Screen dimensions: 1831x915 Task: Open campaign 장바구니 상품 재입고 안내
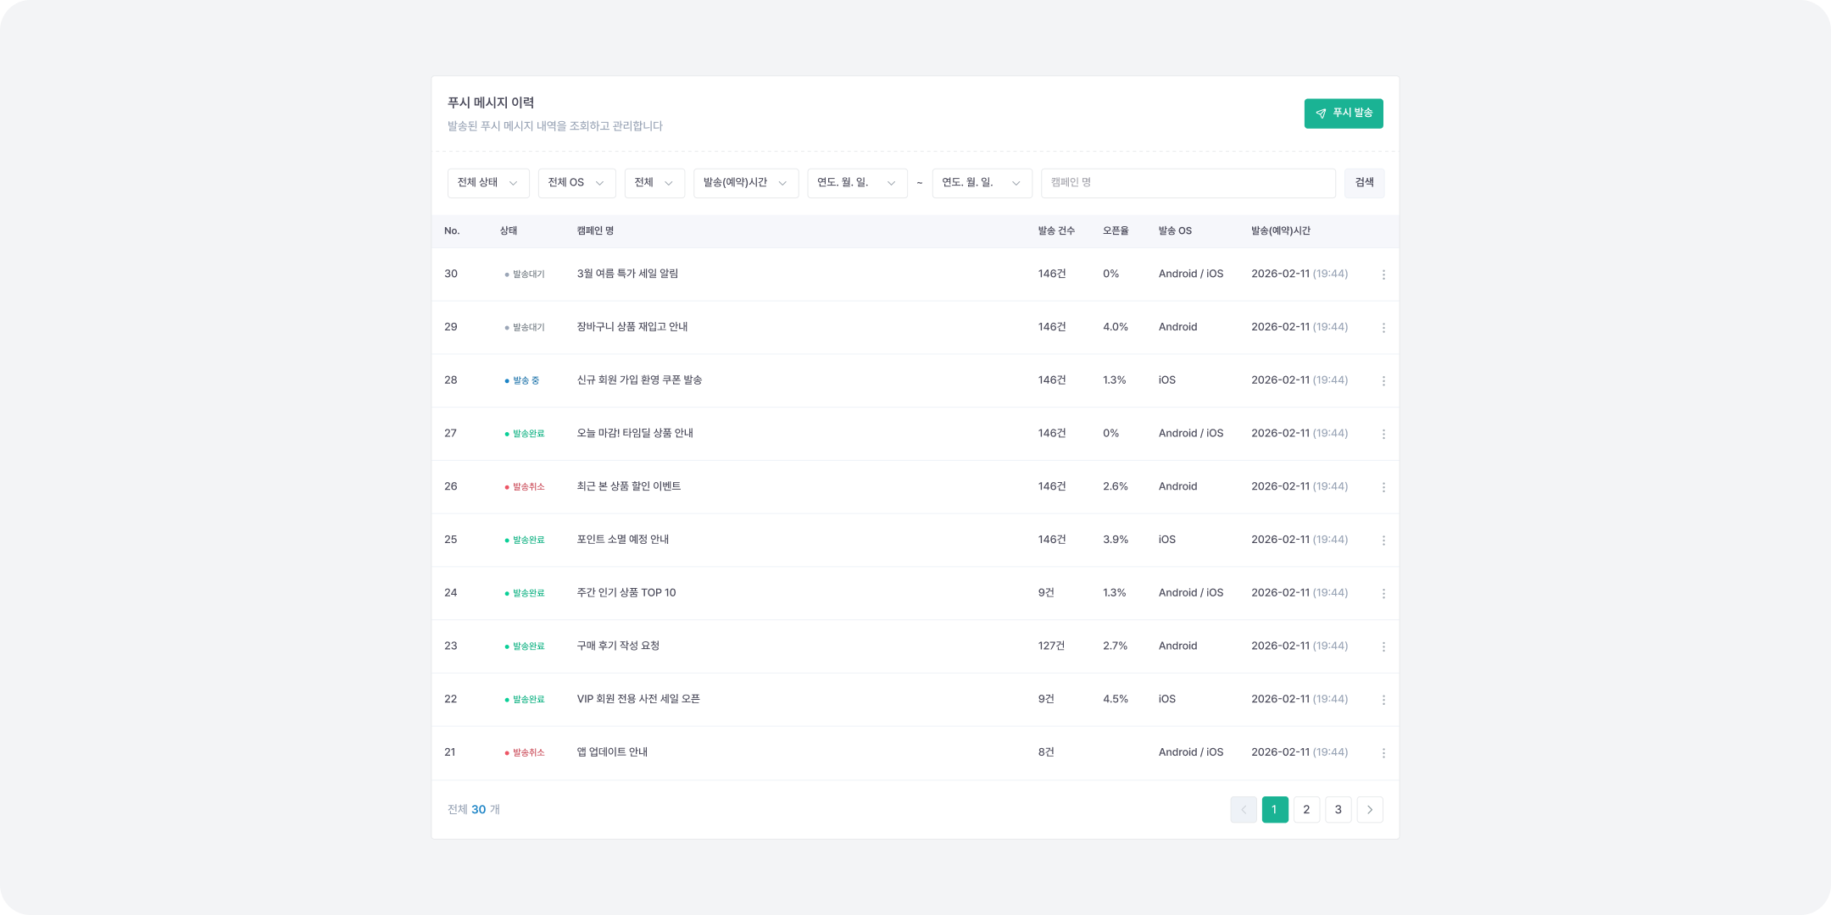tap(632, 327)
